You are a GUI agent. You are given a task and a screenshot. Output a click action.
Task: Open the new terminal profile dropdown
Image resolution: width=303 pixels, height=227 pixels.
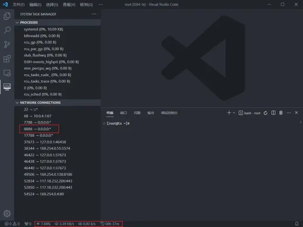(x=234, y=113)
